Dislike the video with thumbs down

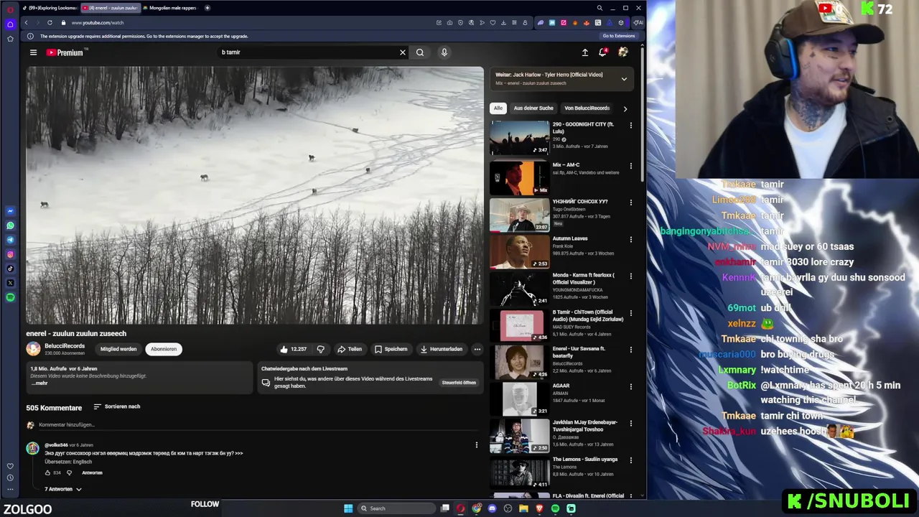321,349
